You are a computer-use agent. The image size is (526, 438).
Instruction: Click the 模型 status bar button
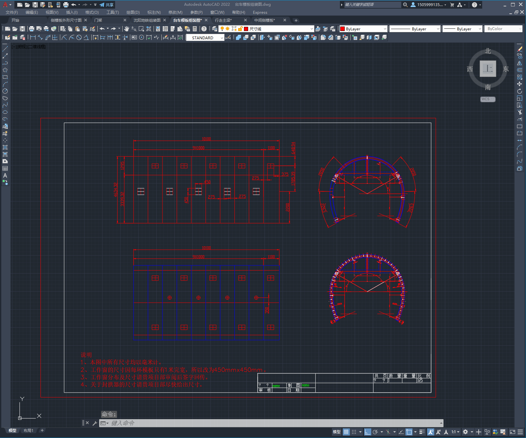click(337, 432)
